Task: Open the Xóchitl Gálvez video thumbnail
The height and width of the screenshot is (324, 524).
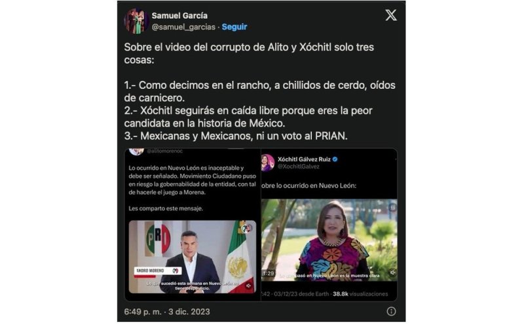Action: [329, 240]
